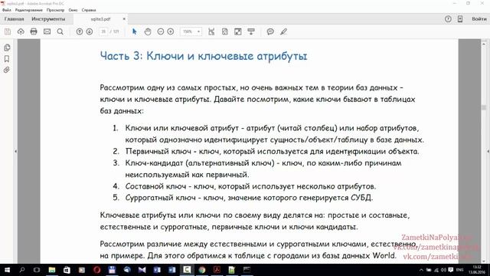This screenshot has width=490, height=276.
Task: Print the document with printer icon
Action: (x=34, y=31)
